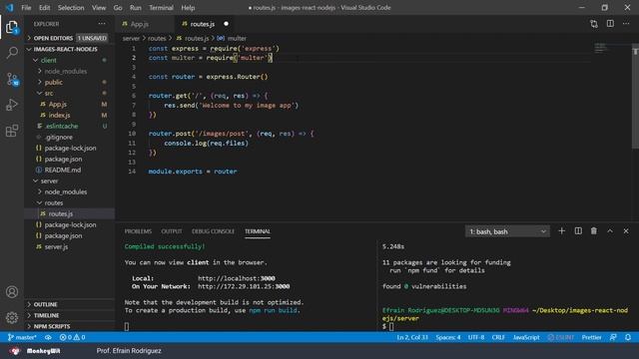Open the File menu
This screenshot has height=359, width=639.
tap(26, 8)
